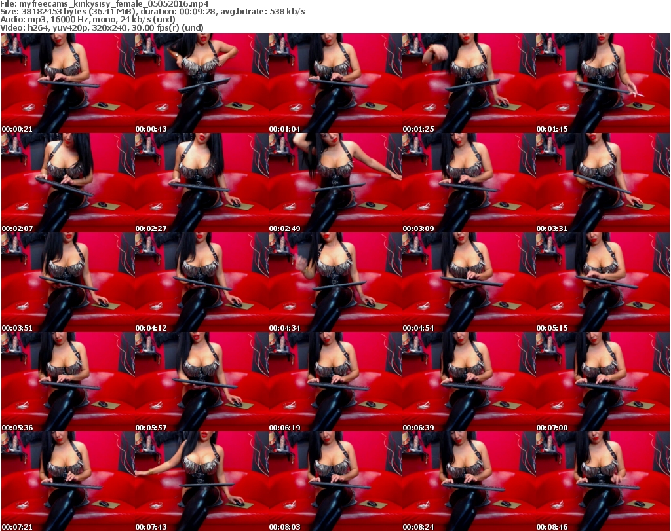This screenshot has height=531, width=671.
Task: Click the "Audio: mp3, 16000 Hz" line
Action: 88,20
